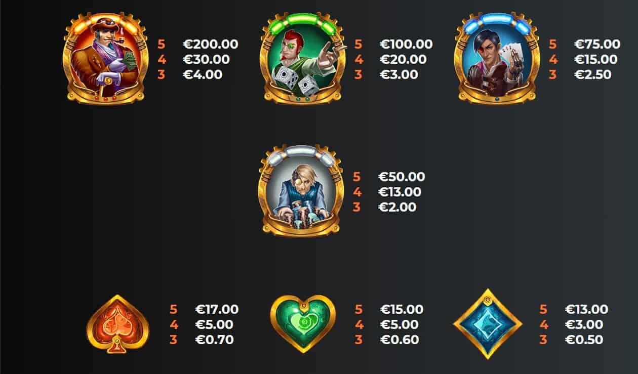The width and height of the screenshot is (638, 374).
Task: Click the pipe-smoking gentleman in red frame
Action: 105,59
